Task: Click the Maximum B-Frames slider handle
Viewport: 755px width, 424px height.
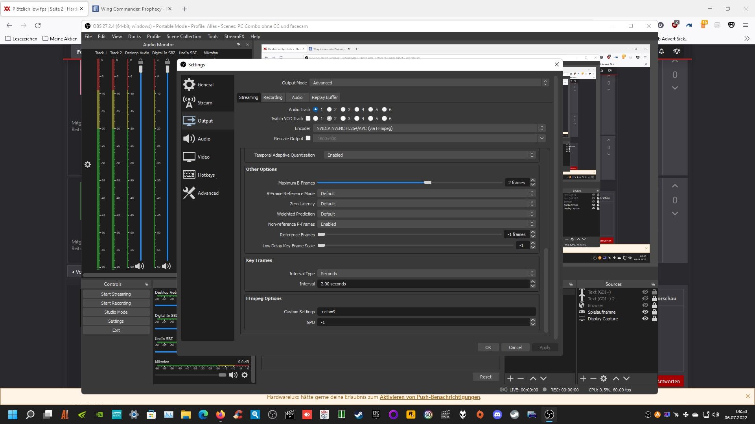Action: point(428,183)
